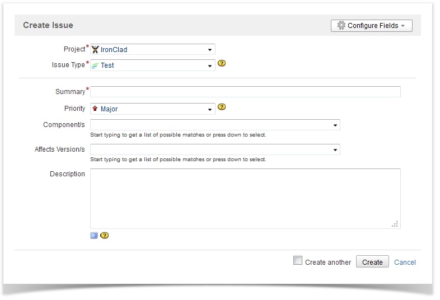Click the IronClad project avatar icon

pos(95,50)
